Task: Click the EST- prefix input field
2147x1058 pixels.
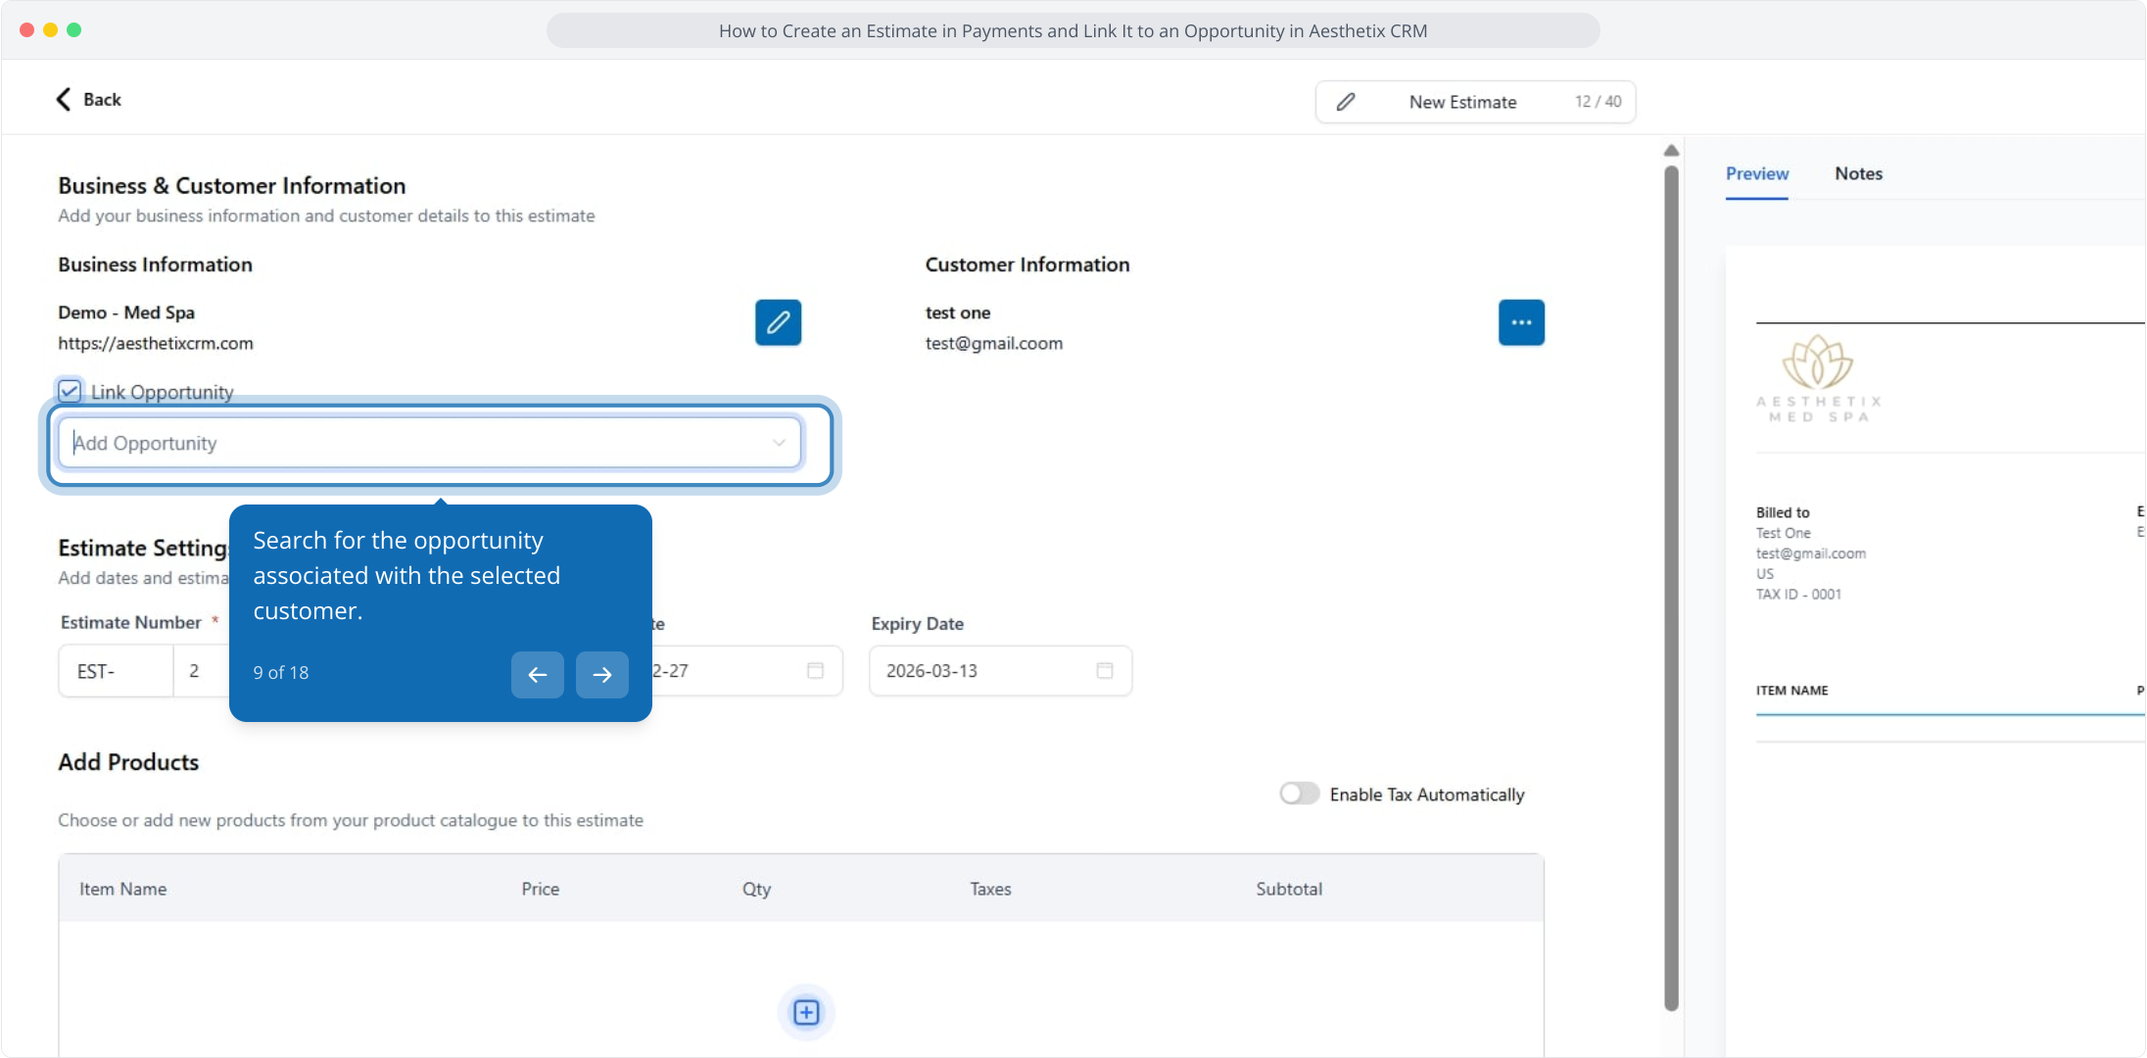Action: pyautogui.click(x=116, y=671)
